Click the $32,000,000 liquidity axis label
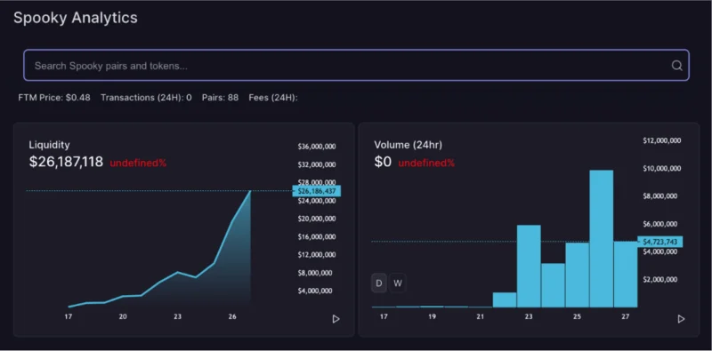The image size is (712, 351). (x=317, y=164)
